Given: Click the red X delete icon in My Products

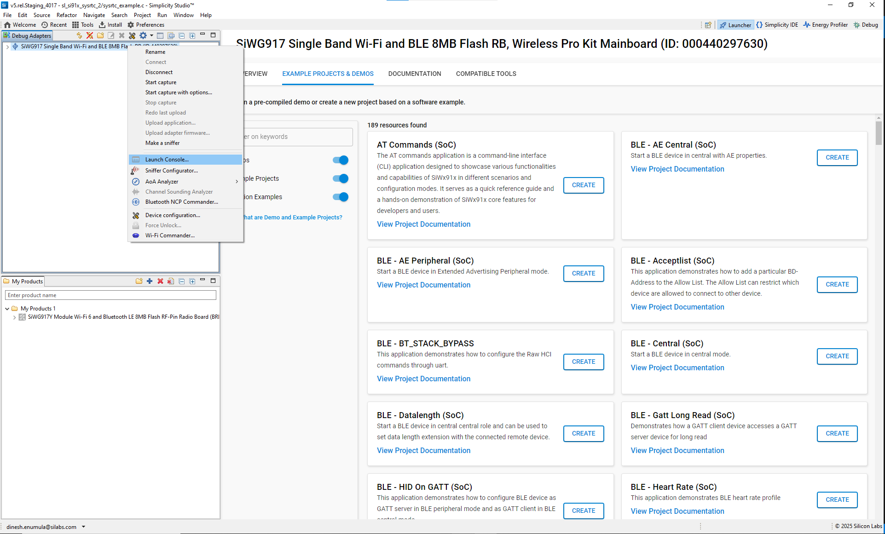Looking at the screenshot, I should [160, 281].
